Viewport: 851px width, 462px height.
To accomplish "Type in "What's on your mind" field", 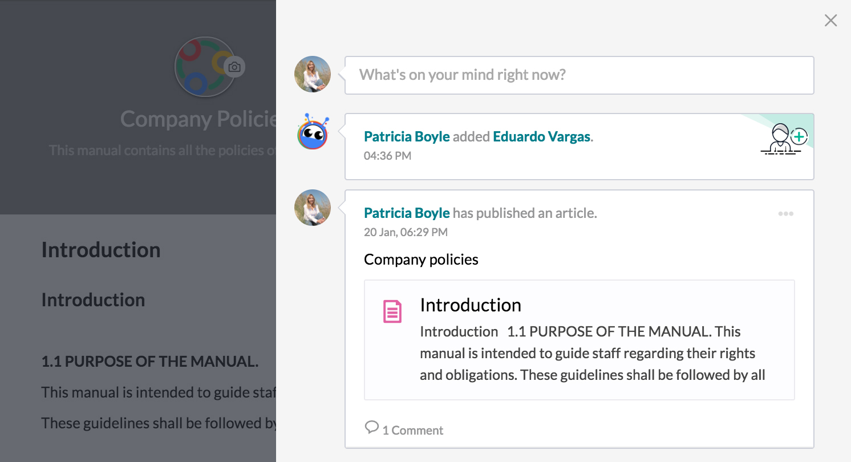I will [579, 75].
